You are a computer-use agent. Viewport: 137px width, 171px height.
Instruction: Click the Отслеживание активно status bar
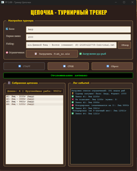[68, 76]
